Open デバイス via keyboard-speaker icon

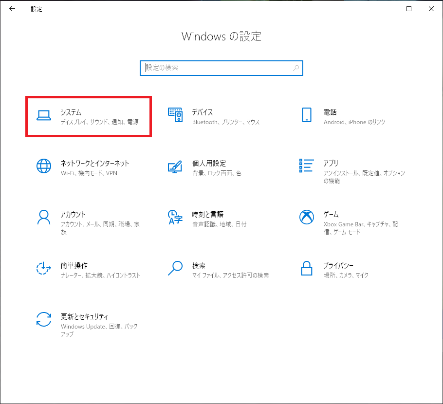[x=175, y=115]
